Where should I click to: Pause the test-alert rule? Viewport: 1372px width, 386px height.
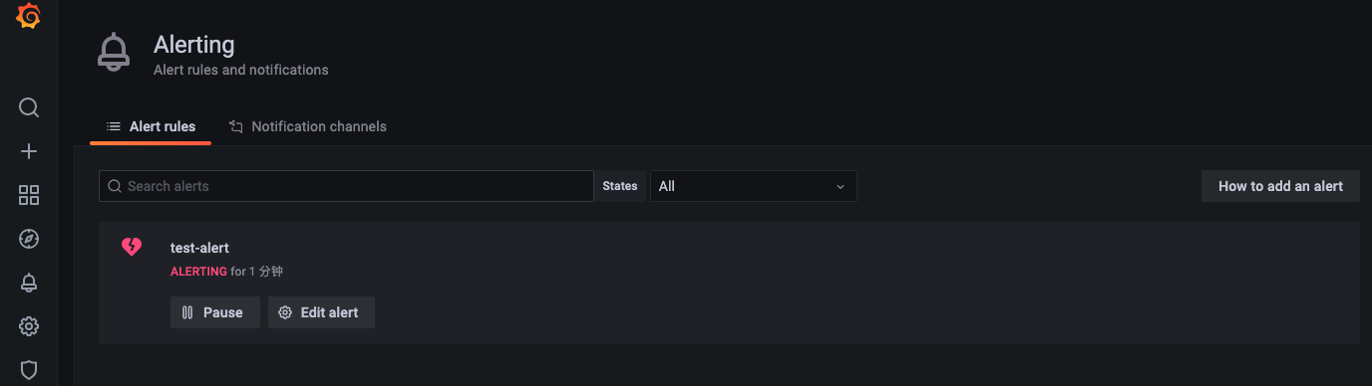[214, 312]
